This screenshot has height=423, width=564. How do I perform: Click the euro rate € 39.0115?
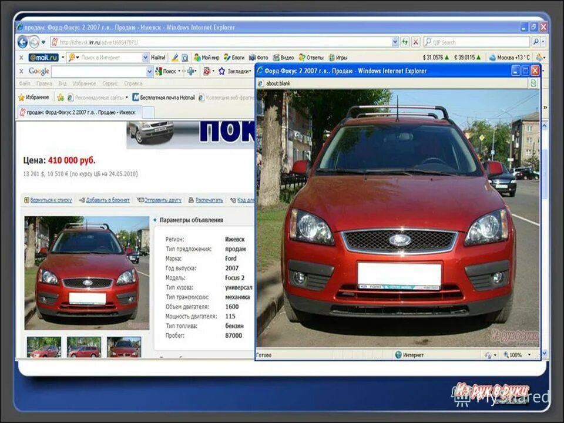(468, 58)
